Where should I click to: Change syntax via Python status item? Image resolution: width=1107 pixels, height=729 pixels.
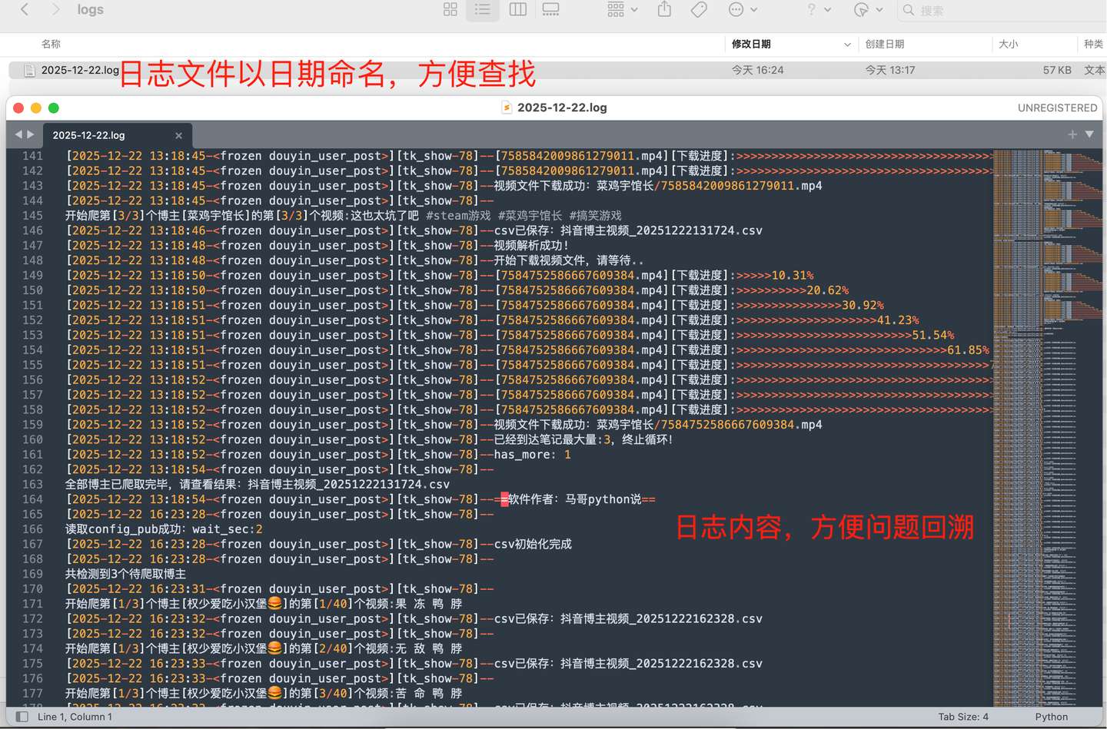pos(1051,717)
